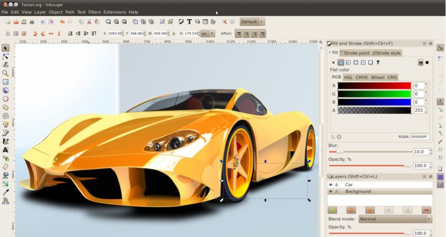The image size is (446, 237).
Task: Open the Text and Font dialog icon
Action: 189,21
